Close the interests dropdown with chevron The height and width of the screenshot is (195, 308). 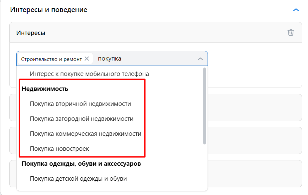click(x=200, y=59)
